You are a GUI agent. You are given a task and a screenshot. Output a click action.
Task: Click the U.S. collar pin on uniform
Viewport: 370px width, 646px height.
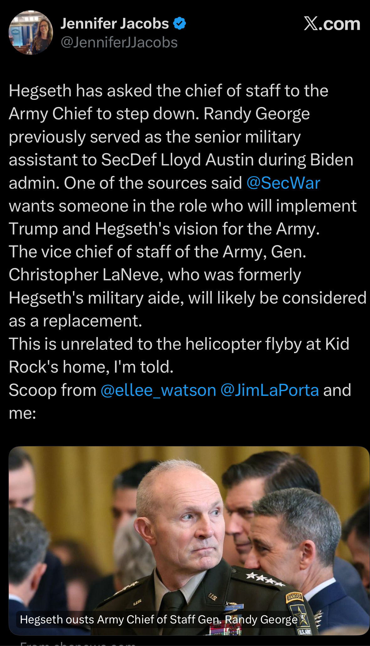tap(212, 596)
